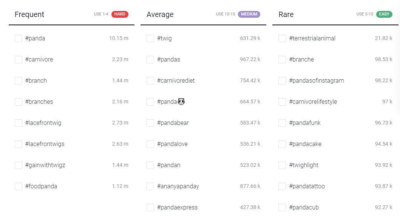Click the red HARD badge
Viewport: 400px width, 217px height.
point(120,14)
